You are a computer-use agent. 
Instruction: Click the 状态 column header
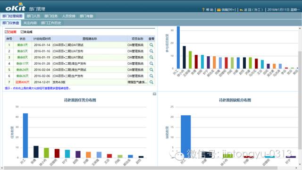point(23,39)
